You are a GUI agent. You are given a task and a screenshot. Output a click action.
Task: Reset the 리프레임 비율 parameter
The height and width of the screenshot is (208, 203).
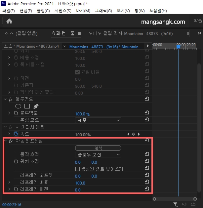click(147, 182)
